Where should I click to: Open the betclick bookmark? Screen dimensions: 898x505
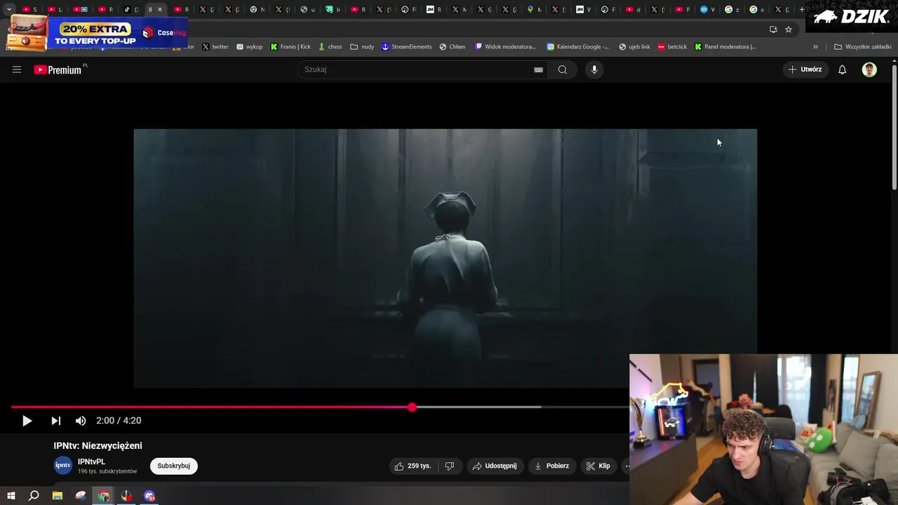pos(672,47)
